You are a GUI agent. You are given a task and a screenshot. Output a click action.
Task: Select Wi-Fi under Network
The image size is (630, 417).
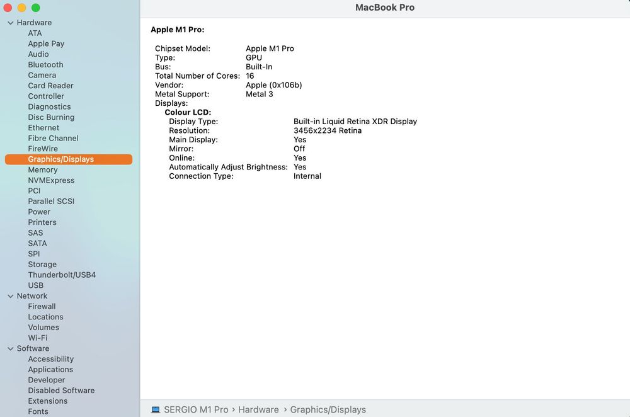(37, 338)
